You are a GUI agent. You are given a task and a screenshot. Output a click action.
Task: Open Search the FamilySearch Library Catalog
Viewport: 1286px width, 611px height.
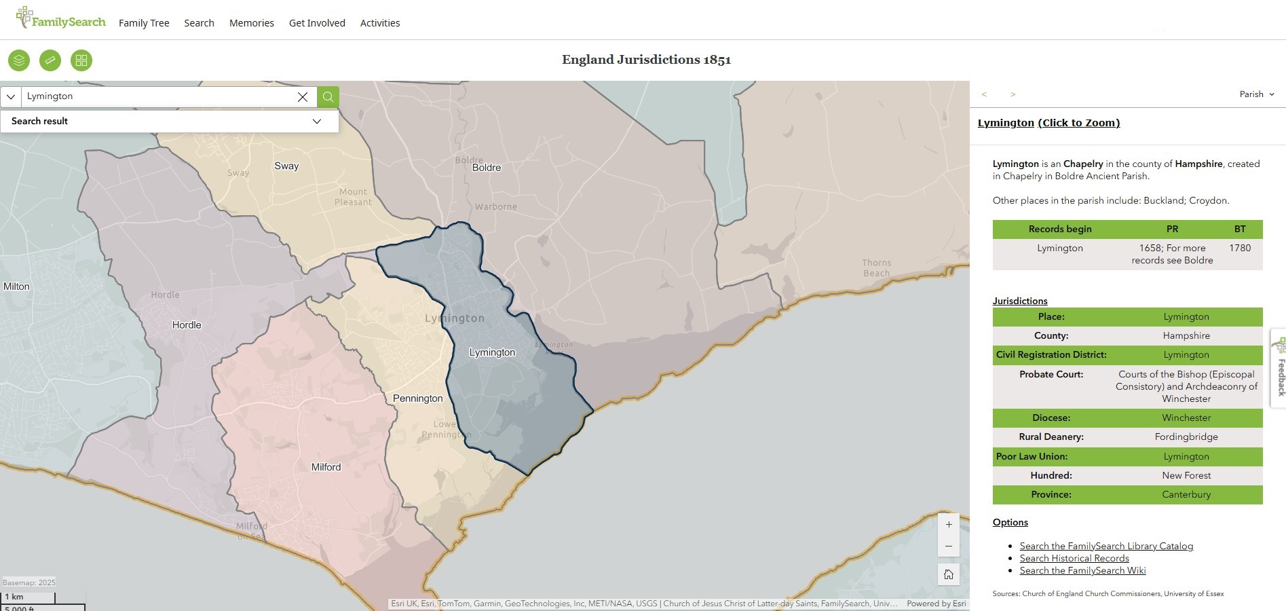click(1106, 546)
